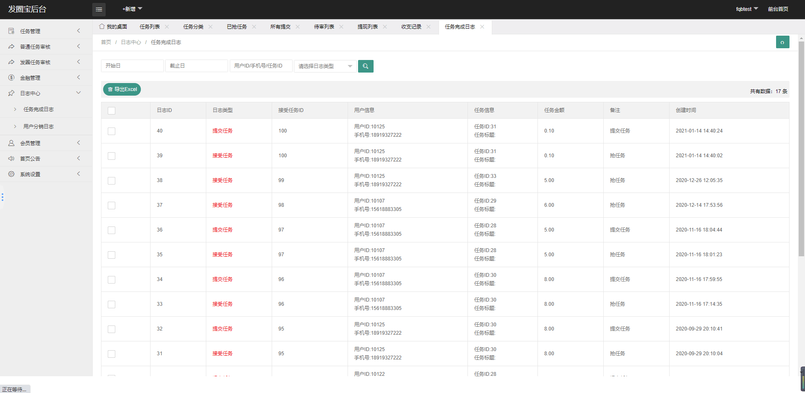
Task: Click the 金融管理 coin icon
Action: click(11, 78)
